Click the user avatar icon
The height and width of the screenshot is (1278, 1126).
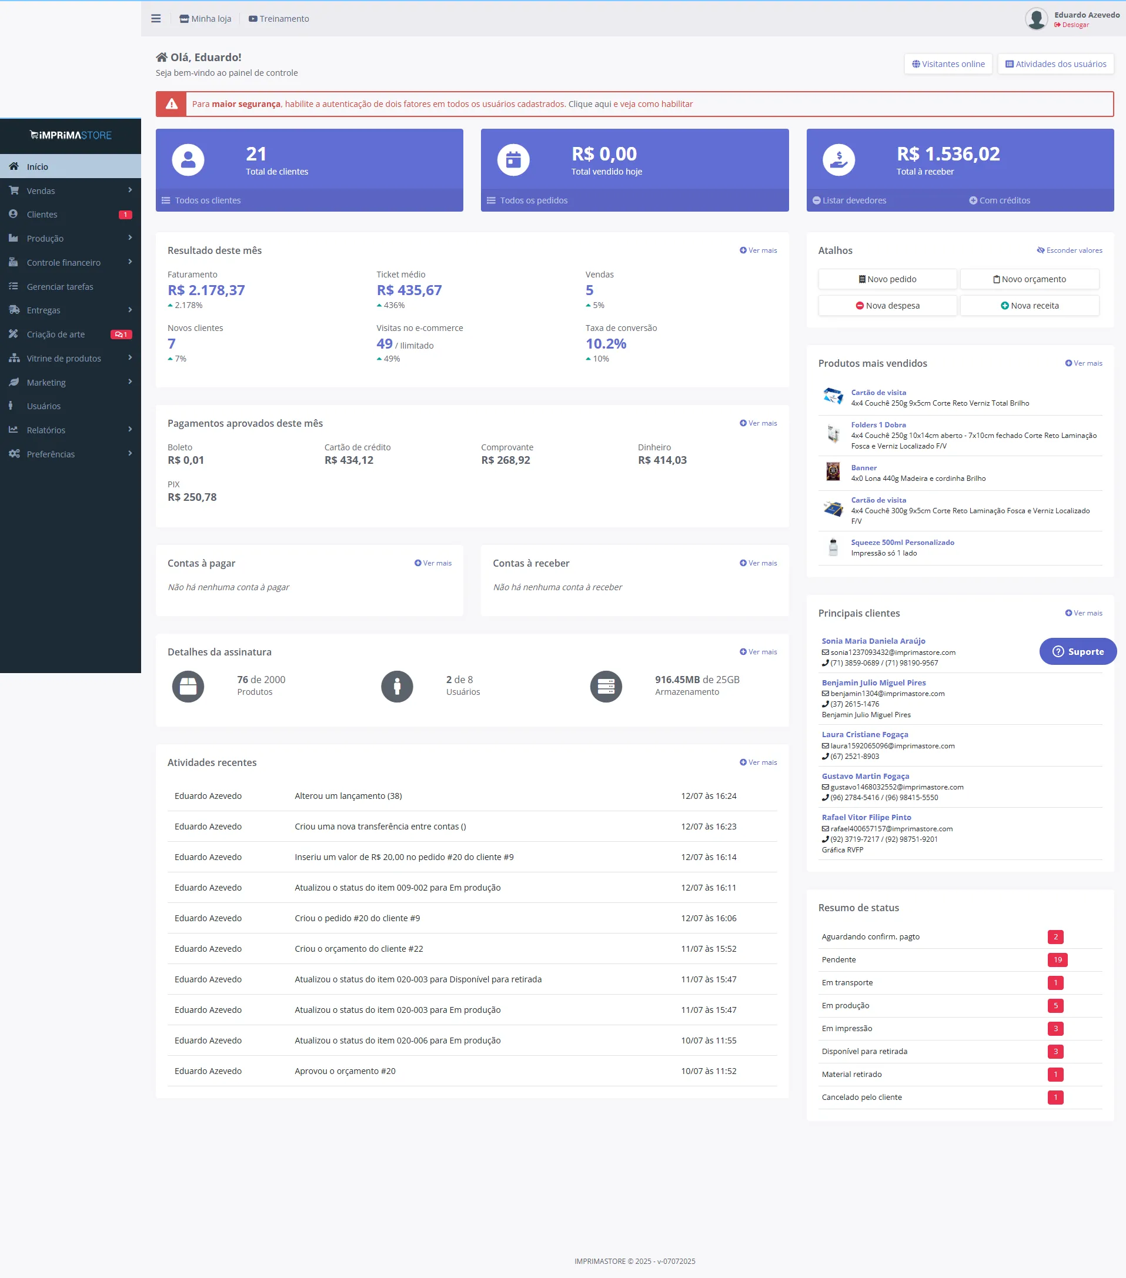[1036, 19]
